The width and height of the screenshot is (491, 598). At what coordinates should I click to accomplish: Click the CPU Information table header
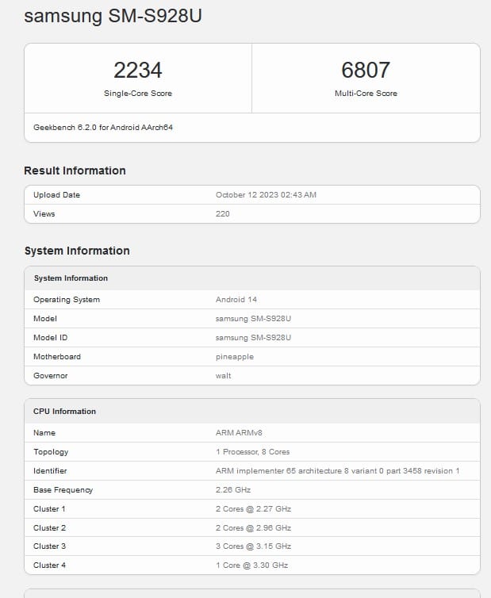tap(64, 412)
